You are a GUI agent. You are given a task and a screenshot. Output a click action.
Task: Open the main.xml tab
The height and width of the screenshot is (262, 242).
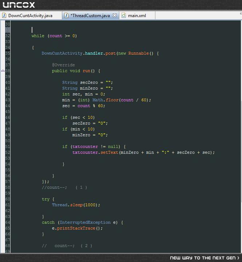pyautogui.click(x=137, y=16)
